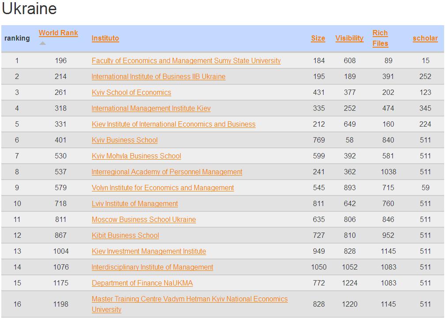Click rich files value 952
Image resolution: width=445 pixels, height=319 pixels.
[x=388, y=235]
